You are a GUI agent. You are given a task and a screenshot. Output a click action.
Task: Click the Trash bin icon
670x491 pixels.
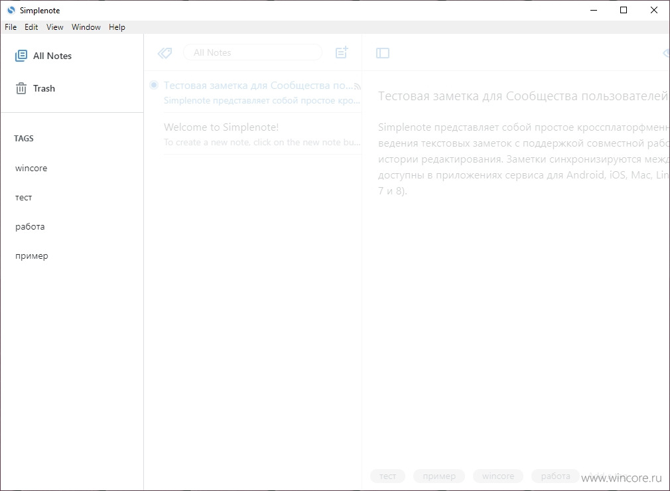point(21,88)
